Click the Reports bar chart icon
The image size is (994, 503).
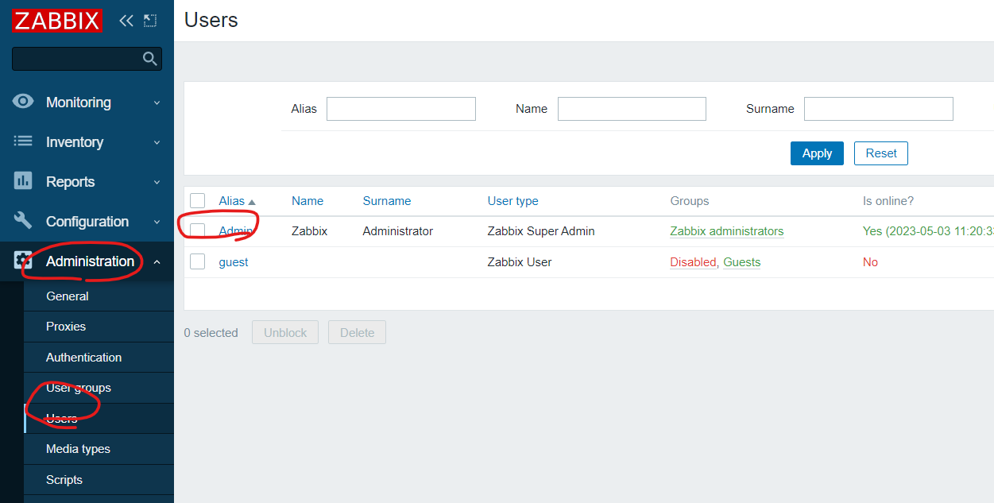click(x=24, y=181)
